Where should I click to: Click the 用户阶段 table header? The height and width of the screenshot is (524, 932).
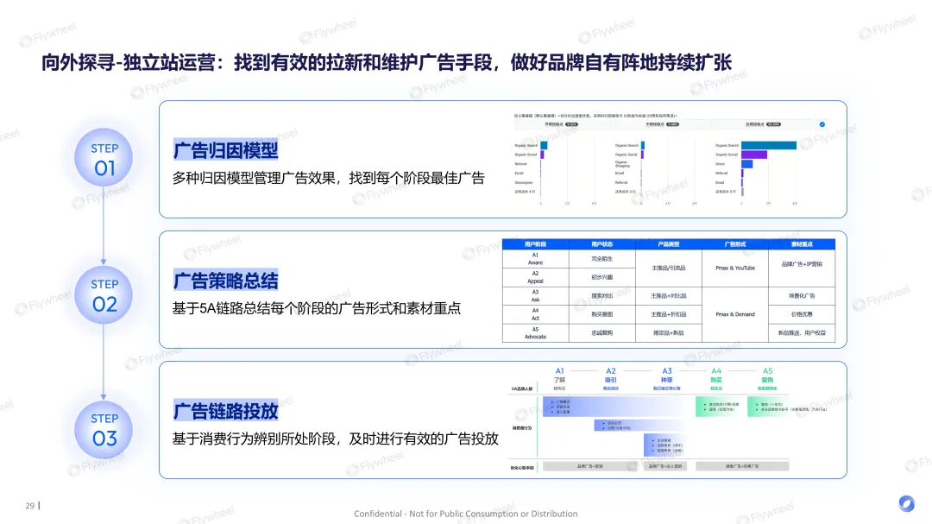[535, 244]
